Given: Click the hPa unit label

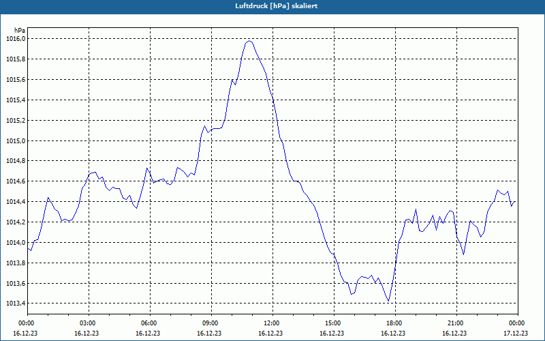Looking at the screenshot, I should (20, 31).
